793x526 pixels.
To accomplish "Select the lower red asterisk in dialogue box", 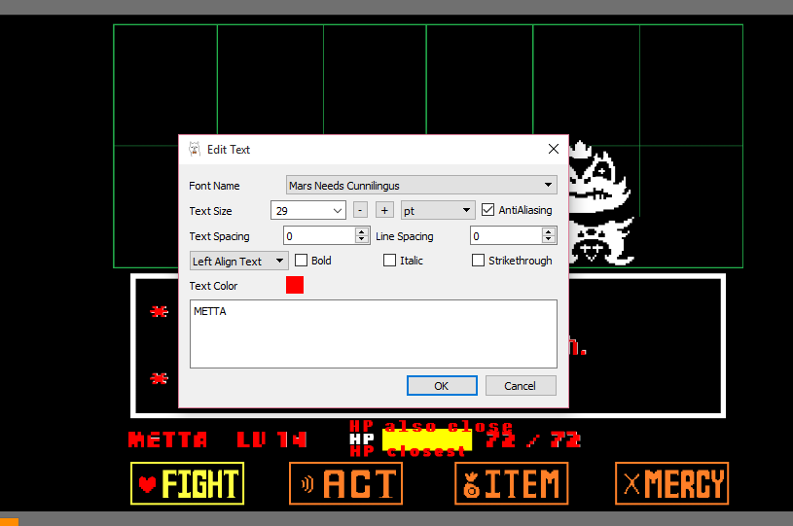I will (x=159, y=378).
